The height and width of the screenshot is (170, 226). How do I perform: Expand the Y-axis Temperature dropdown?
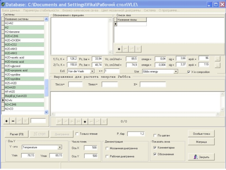pos(60,147)
